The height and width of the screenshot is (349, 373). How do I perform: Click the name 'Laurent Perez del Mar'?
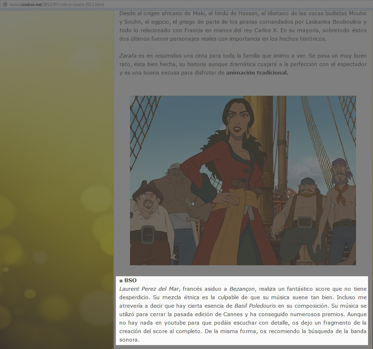149,289
